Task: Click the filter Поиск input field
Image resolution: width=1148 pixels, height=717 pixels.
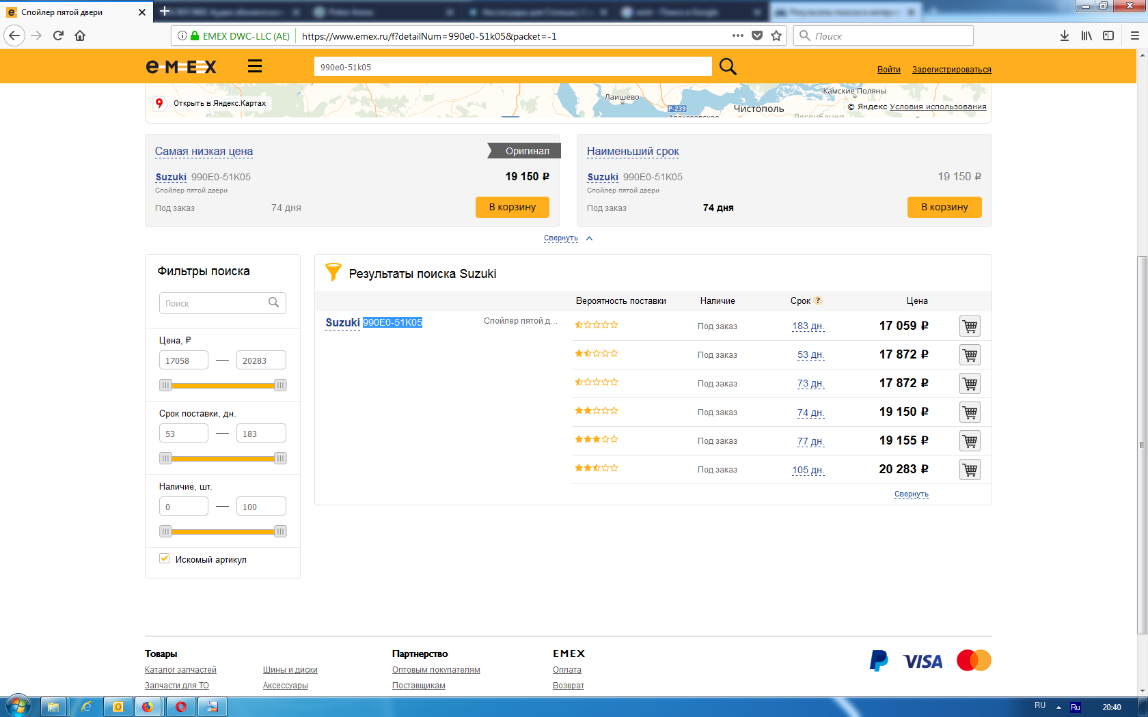Action: [x=222, y=303]
